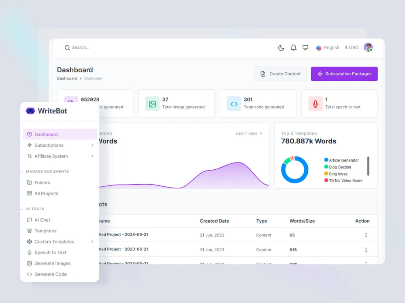Image resolution: width=405 pixels, height=303 pixels.
Task: Click the Folders icon in sidebar
Action: click(x=30, y=183)
